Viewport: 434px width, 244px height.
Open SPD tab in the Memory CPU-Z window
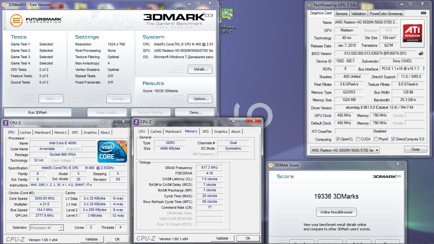[x=206, y=132]
